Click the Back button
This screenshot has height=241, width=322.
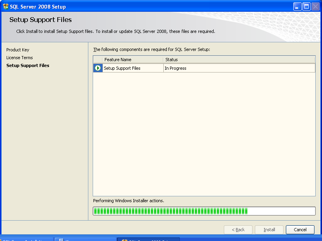click(x=238, y=230)
